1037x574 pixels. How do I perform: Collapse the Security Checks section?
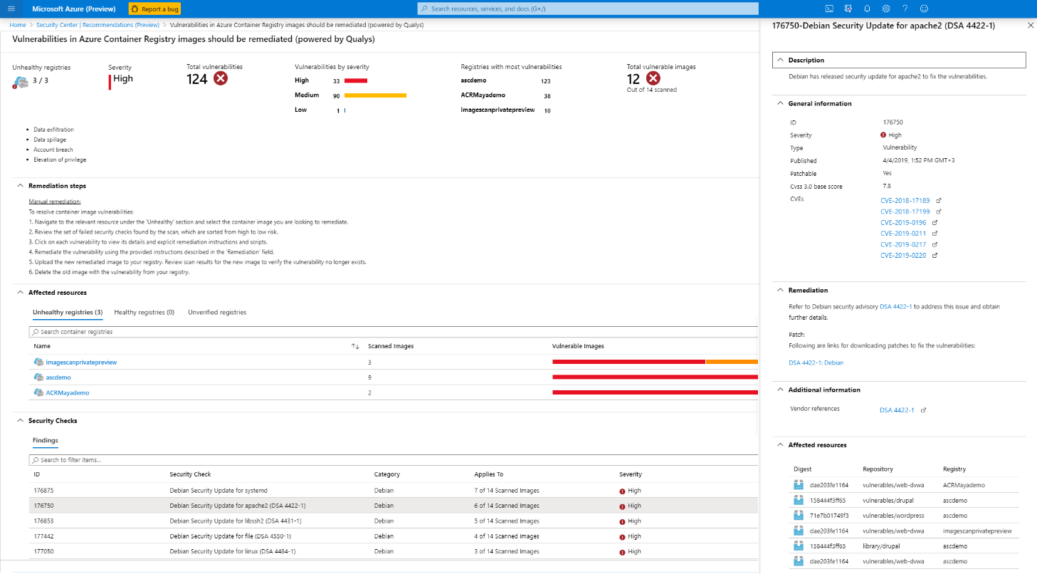point(19,421)
